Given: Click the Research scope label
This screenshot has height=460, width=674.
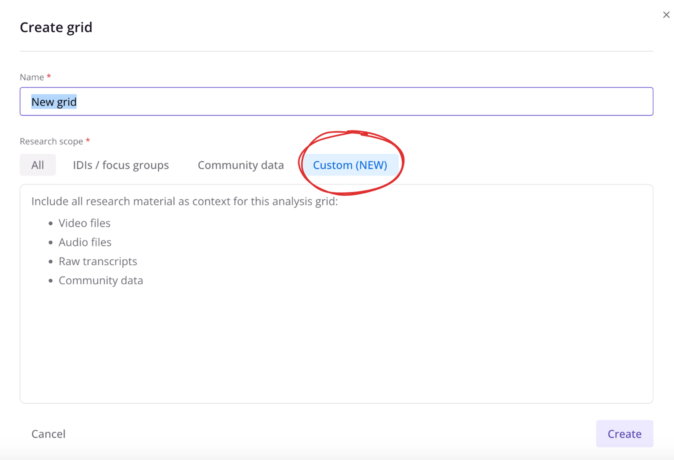Looking at the screenshot, I should 51,141.
